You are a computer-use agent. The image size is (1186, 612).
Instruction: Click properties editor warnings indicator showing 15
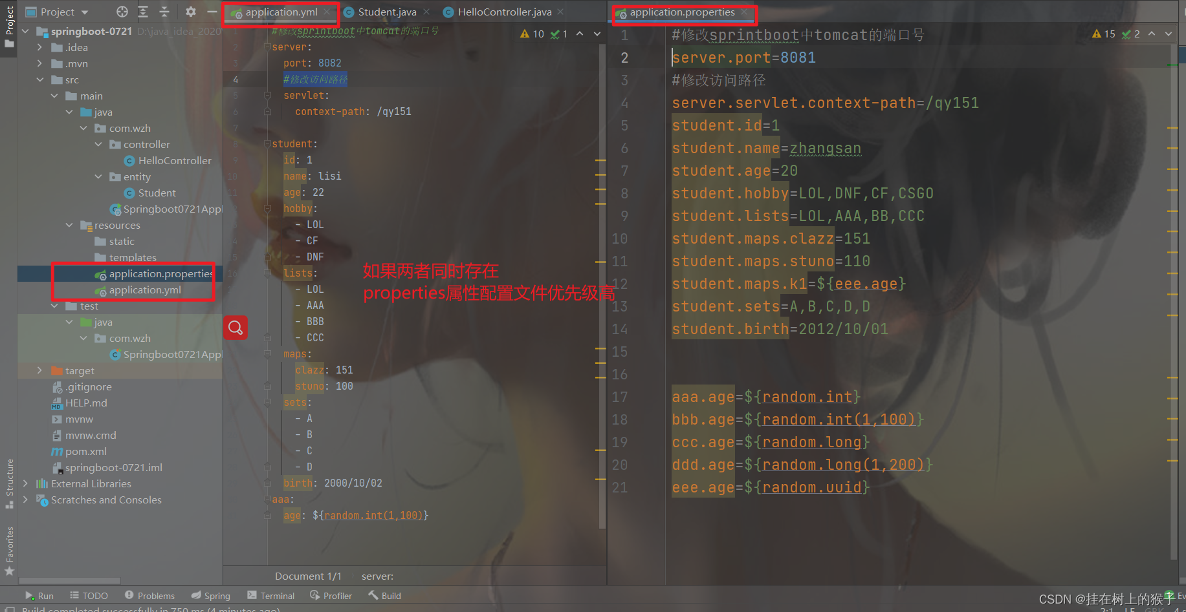[1104, 34]
